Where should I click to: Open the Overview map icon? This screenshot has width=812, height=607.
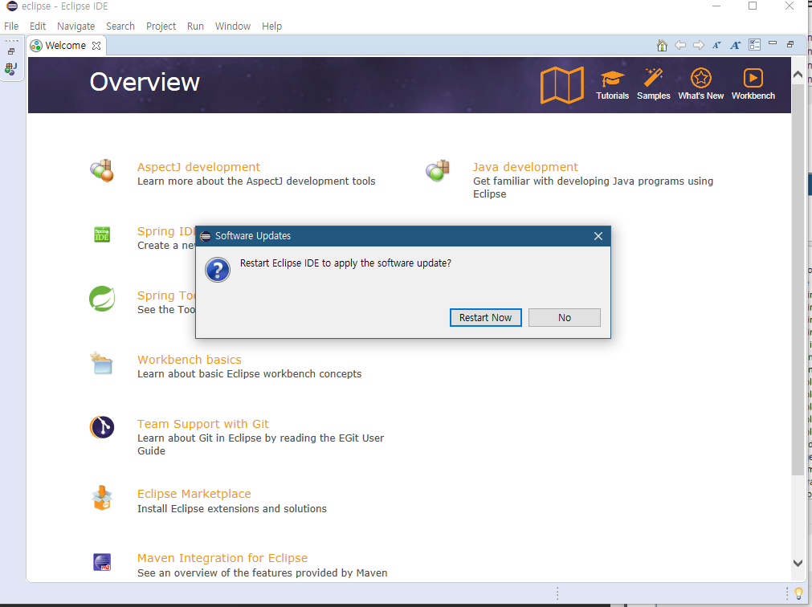tap(562, 85)
